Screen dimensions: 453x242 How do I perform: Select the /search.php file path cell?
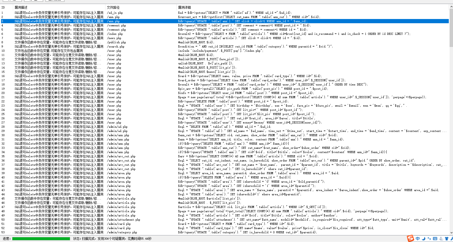pyautogui.click(x=115, y=46)
